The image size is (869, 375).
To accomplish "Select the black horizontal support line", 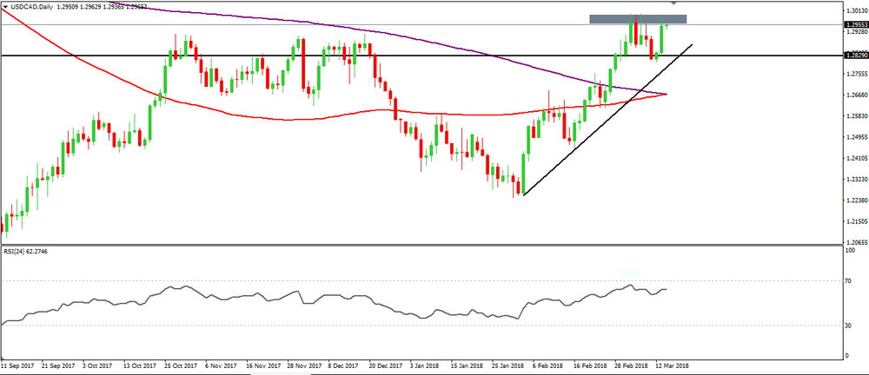I will (x=421, y=56).
